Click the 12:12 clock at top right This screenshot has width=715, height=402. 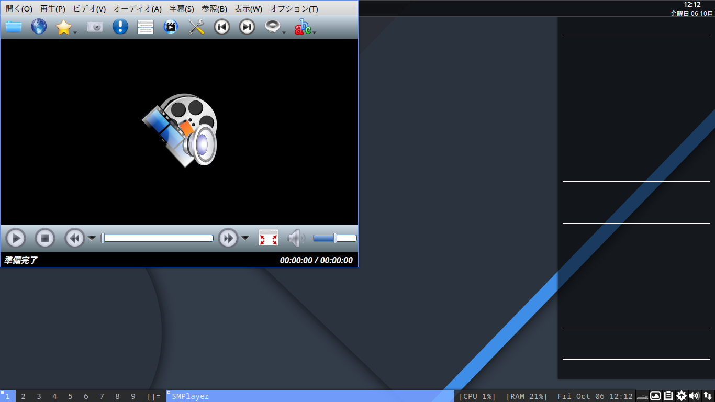pos(692,5)
